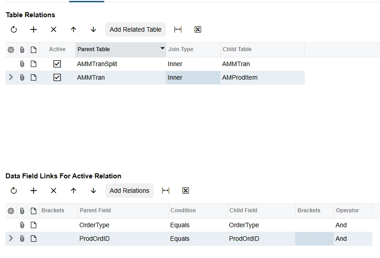Click the Add Related Table button

point(136,29)
